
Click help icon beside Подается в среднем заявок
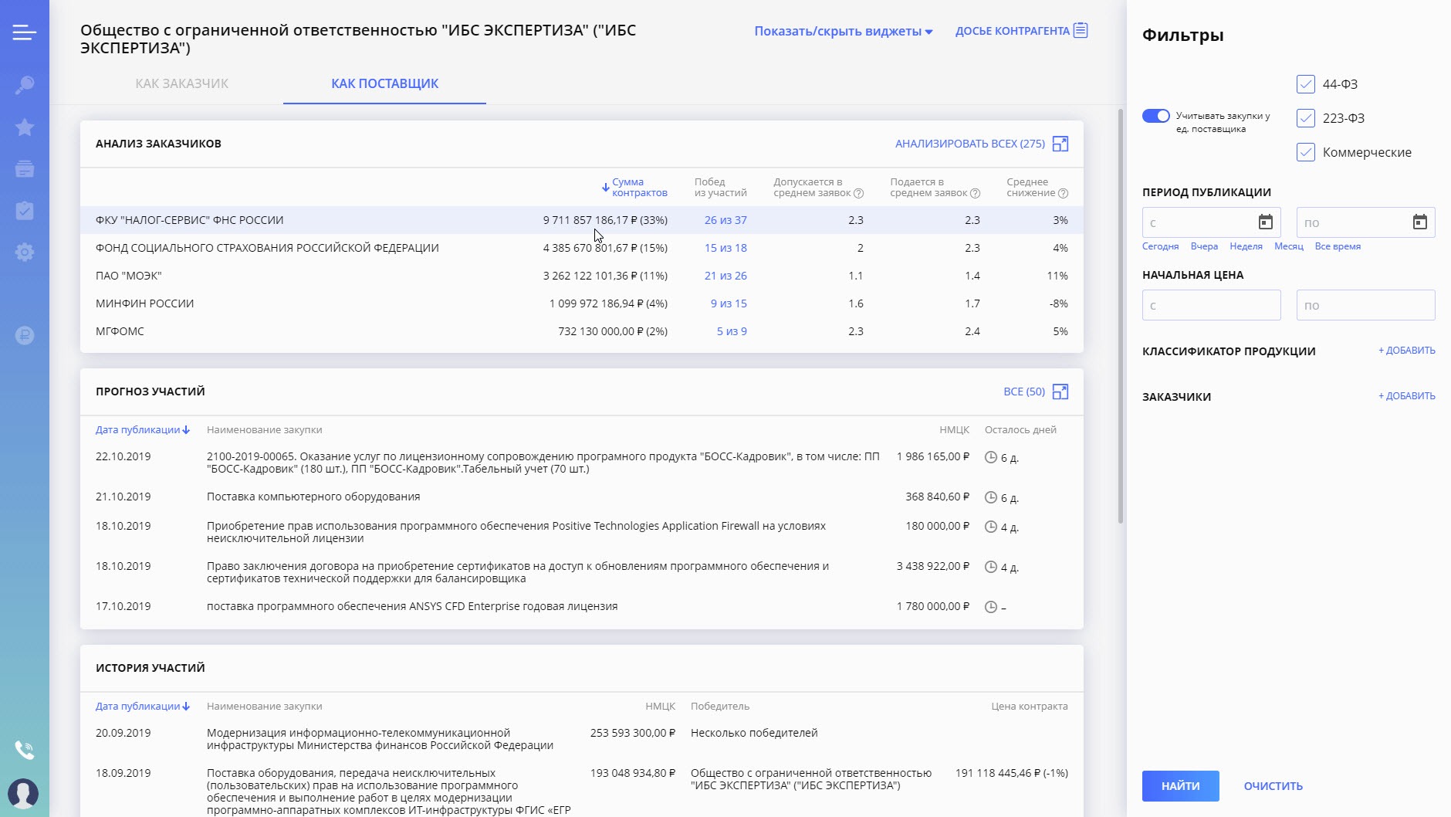[x=976, y=193]
